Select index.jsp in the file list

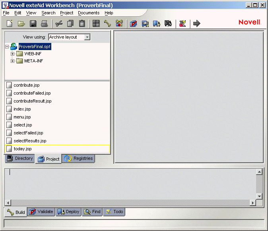pos(22,109)
